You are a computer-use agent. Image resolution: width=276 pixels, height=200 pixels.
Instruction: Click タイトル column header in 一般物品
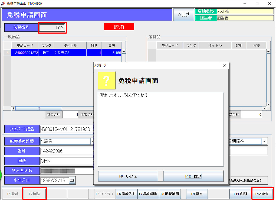click(x=70, y=45)
